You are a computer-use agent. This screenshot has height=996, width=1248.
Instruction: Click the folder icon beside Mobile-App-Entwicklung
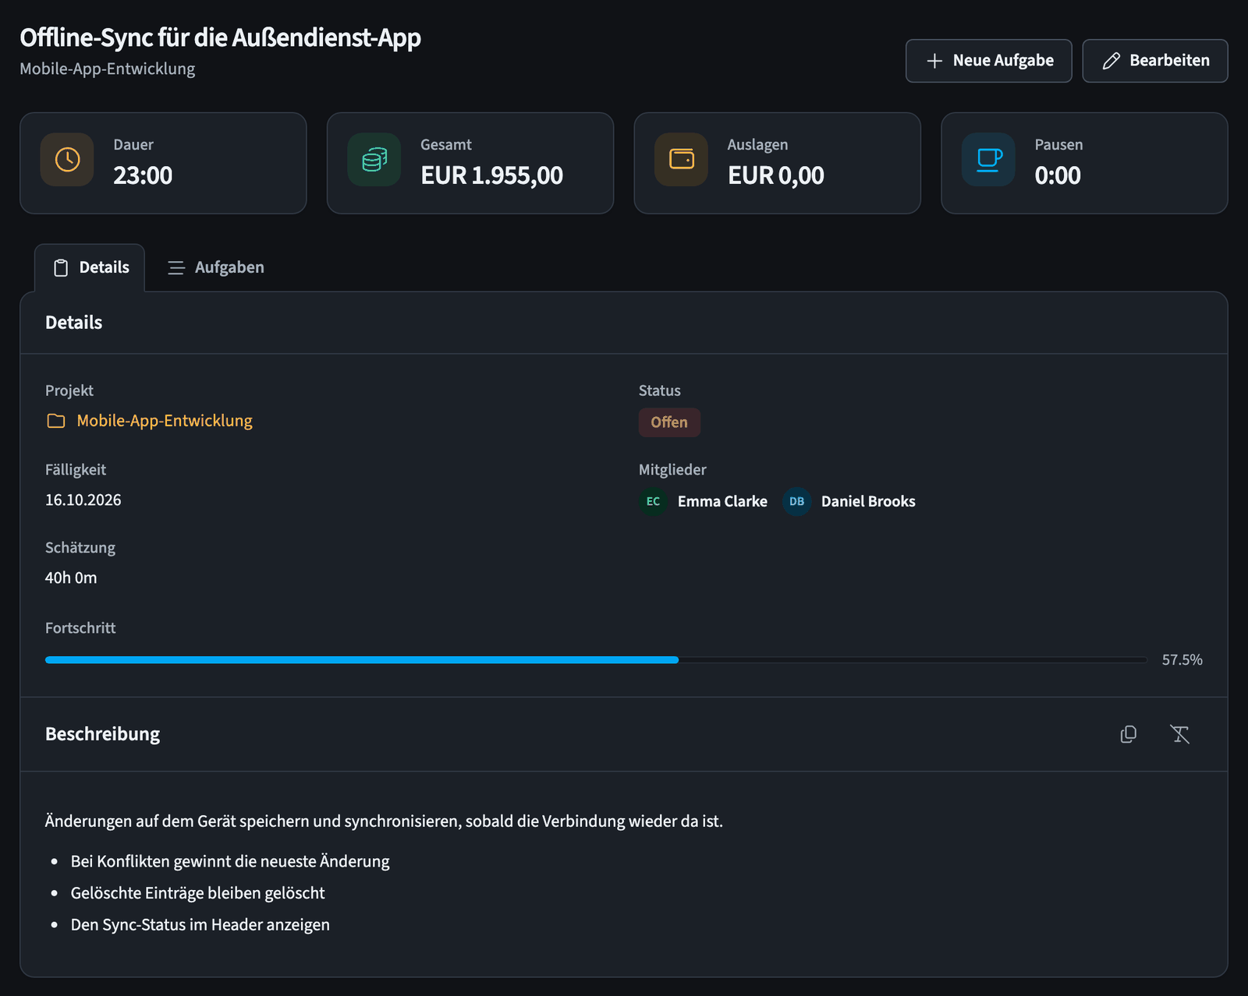56,421
